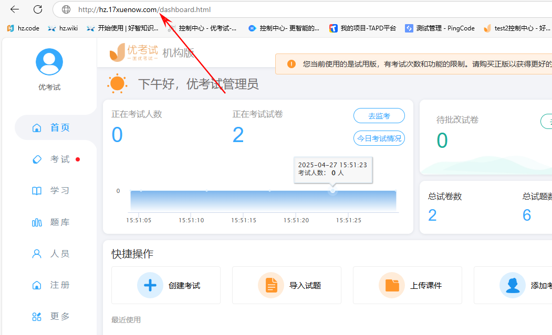Select the 首页 sidebar menu item
Screen dimensions: 552x335
click(x=55, y=127)
